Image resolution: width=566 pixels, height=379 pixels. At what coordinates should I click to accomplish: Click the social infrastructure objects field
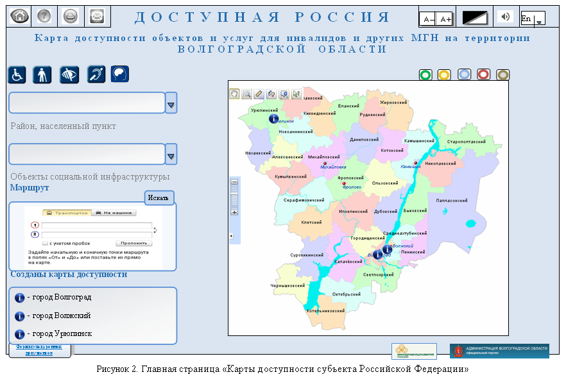coord(87,154)
